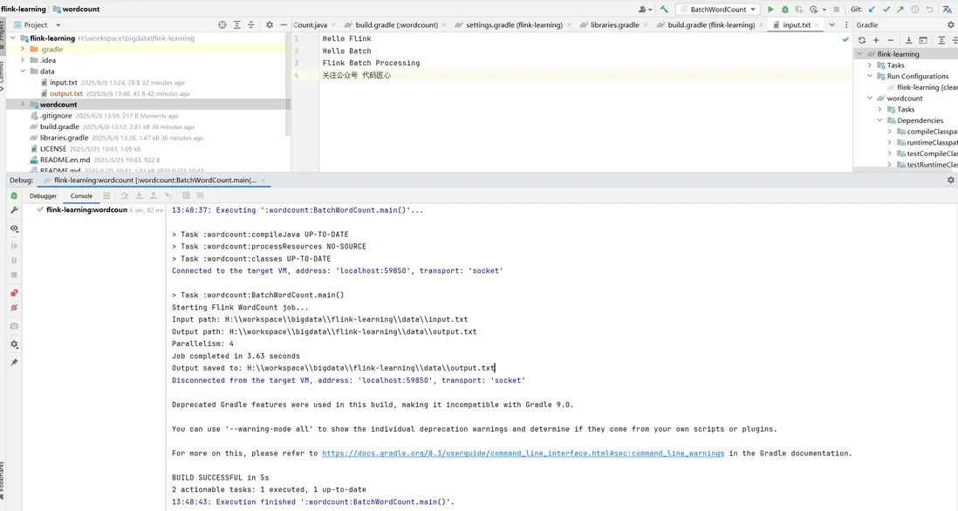Open Git show history clock icon
Screen dimensions: 958x511
click(x=915, y=10)
